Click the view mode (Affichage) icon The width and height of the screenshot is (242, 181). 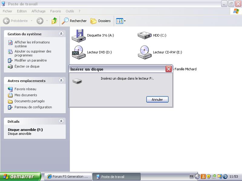119,21
